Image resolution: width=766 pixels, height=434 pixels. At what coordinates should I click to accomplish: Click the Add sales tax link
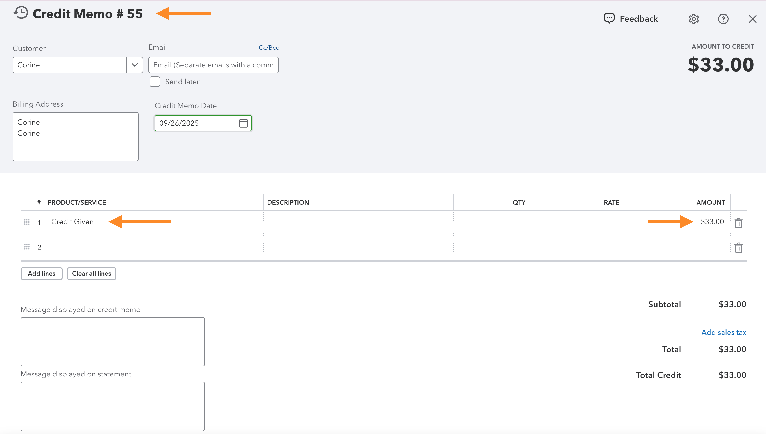(x=723, y=332)
